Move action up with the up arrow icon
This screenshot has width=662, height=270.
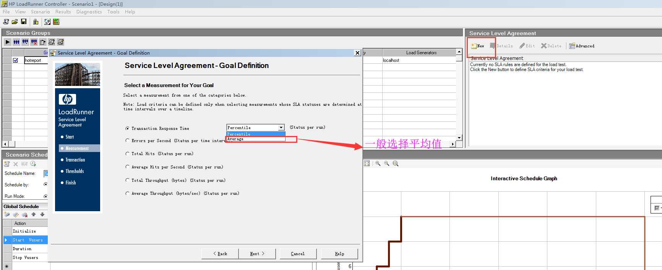click(34, 215)
